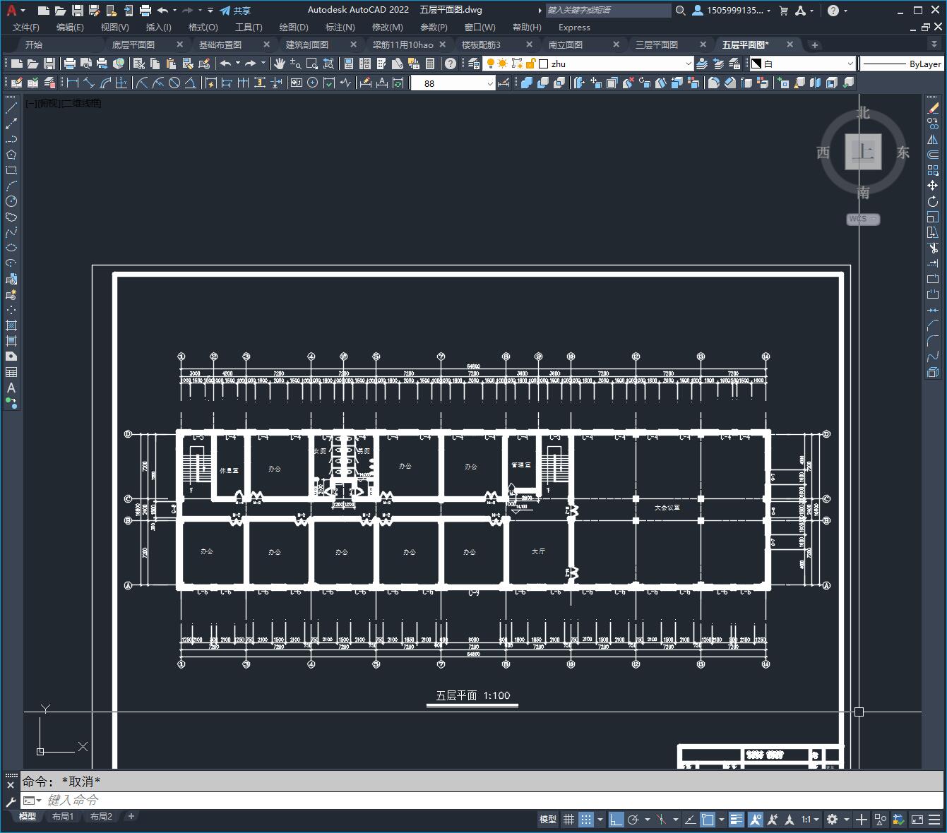This screenshot has height=833, width=947.
Task: Open the zhu layer dropdown
Action: 689,64
